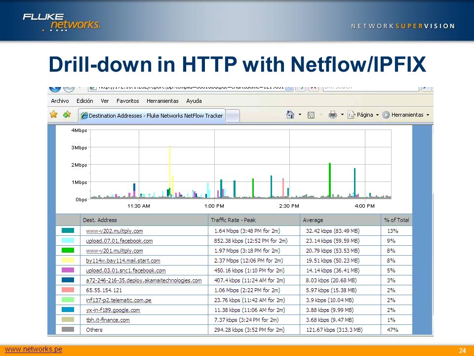Open the Ver menu

(105, 101)
